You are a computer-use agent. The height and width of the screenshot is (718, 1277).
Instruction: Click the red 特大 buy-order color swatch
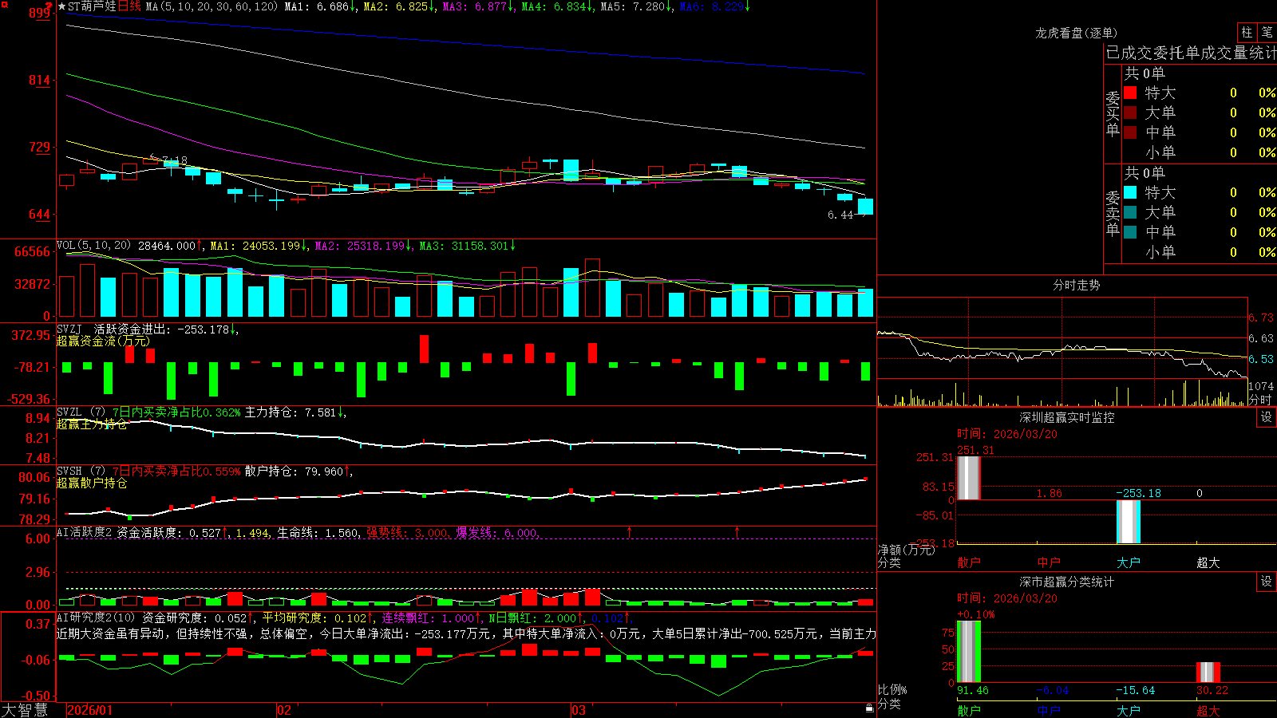click(1130, 93)
